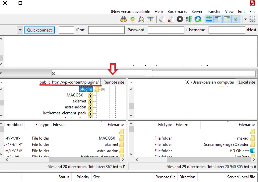The width and height of the screenshot is (258, 182).
Task: Open Quickconnect history dropdown arrow
Action: 20,30
